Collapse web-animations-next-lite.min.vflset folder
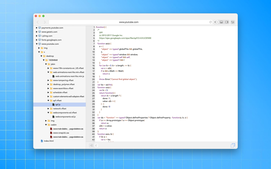Image resolution: width=271 pixels, height=169 pixels. pyautogui.click(x=48, y=72)
